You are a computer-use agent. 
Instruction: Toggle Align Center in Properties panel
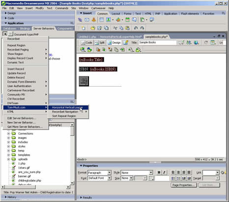coord(178,172)
